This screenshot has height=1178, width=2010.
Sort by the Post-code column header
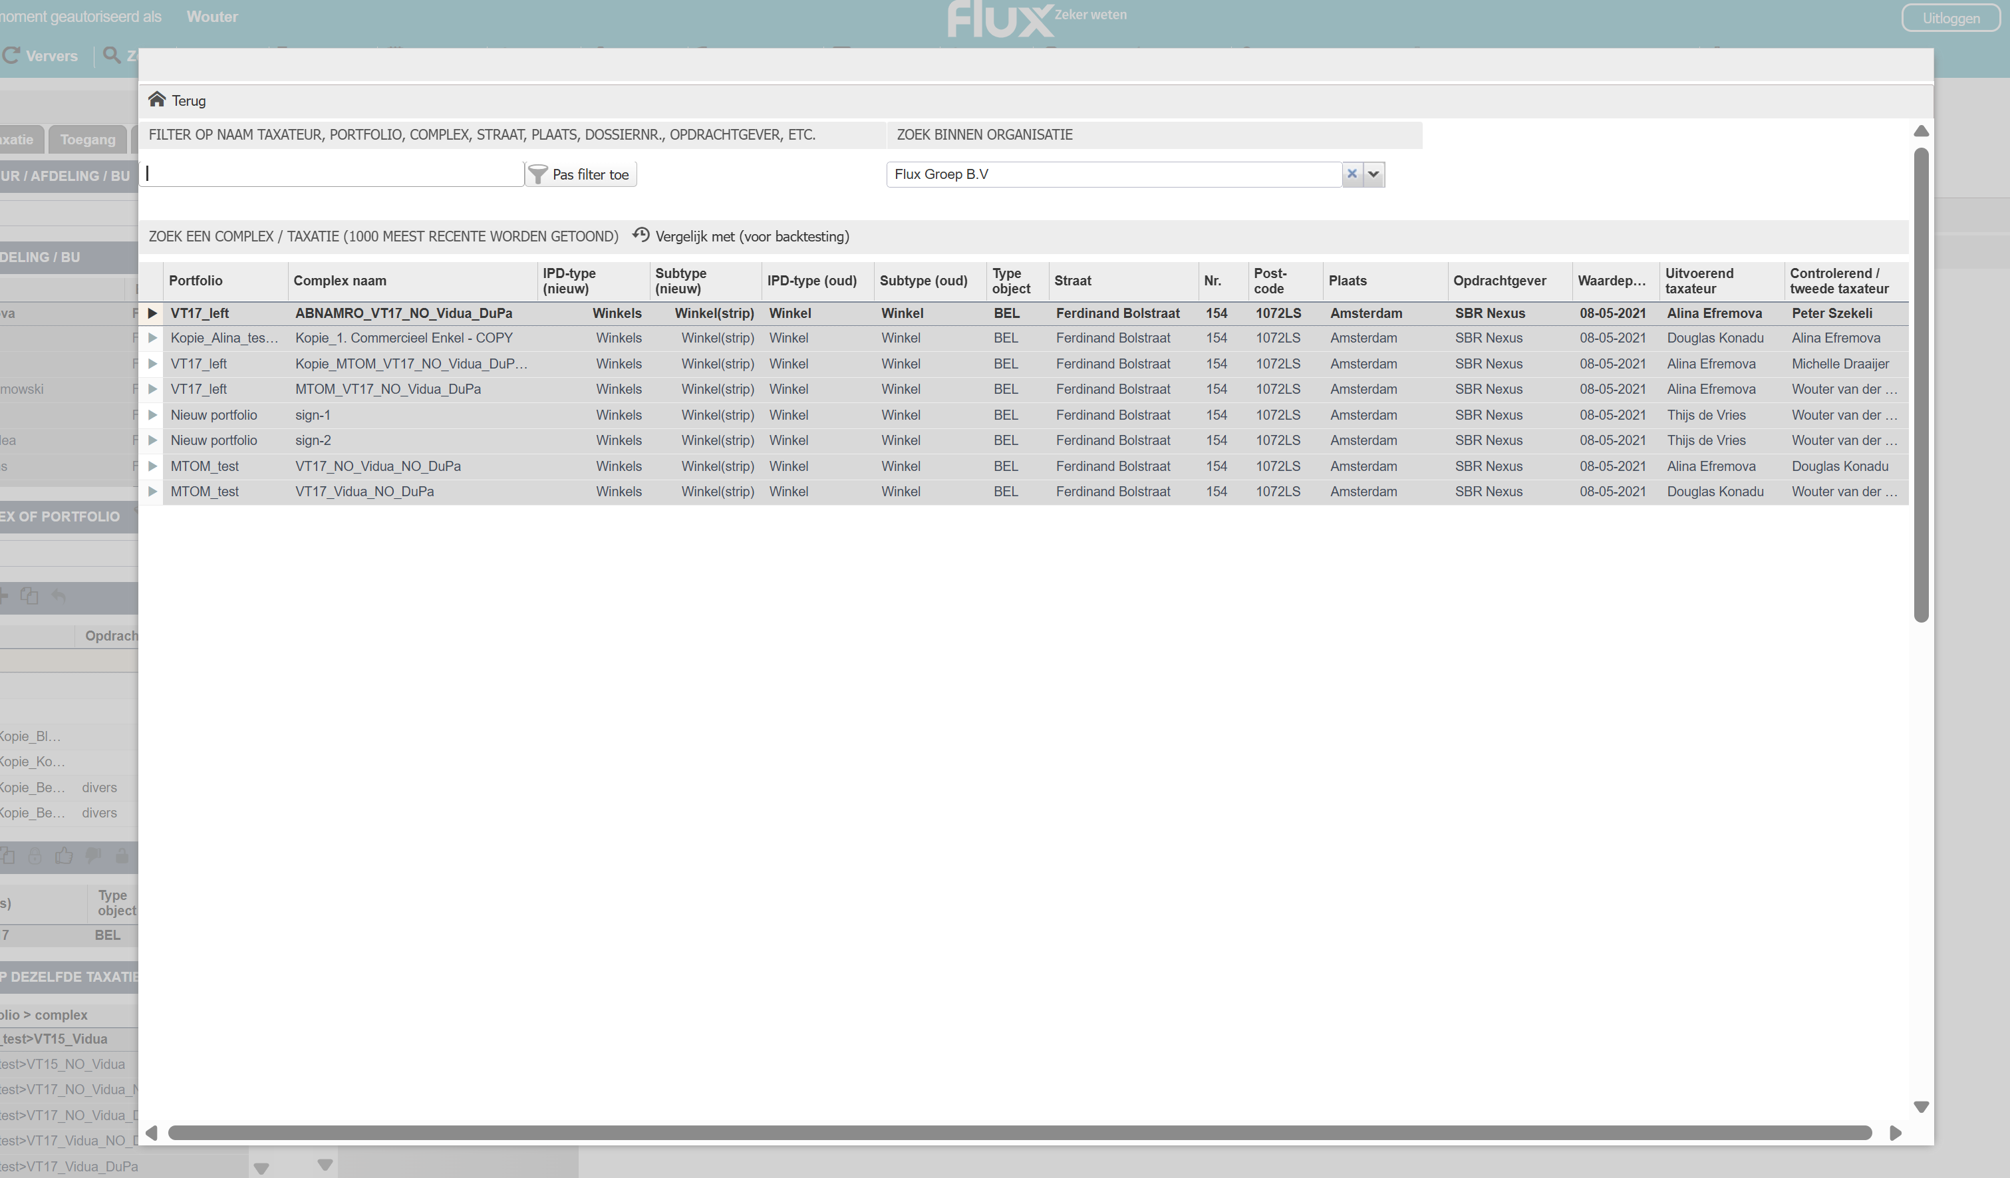click(x=1286, y=281)
